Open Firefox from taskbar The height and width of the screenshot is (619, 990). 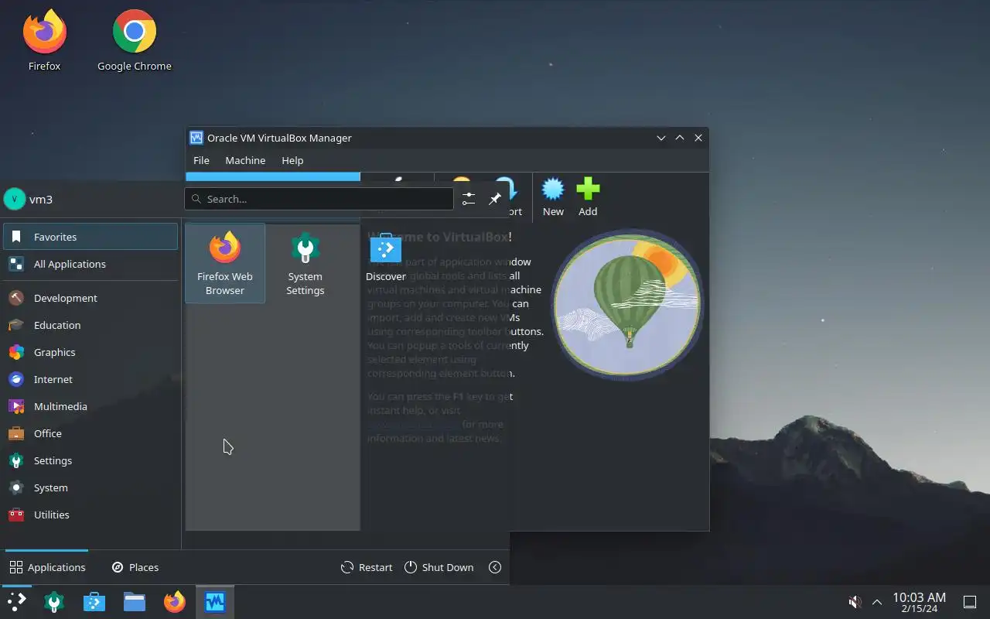(175, 602)
